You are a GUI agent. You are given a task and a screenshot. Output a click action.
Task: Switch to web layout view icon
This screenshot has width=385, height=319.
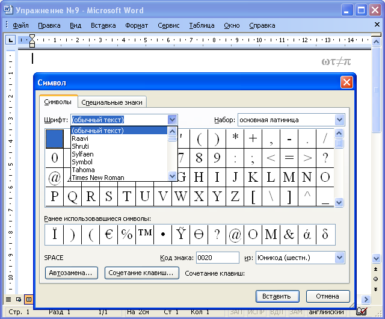coord(19,299)
